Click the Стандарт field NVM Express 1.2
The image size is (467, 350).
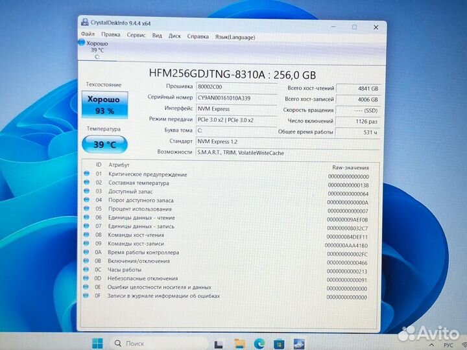[288, 142]
